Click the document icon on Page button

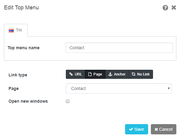pos(90,74)
